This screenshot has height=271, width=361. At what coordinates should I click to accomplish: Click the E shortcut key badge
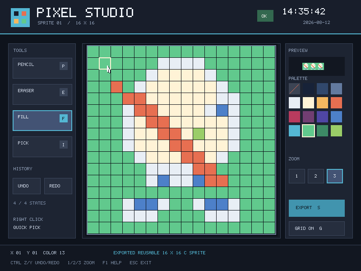(x=64, y=92)
